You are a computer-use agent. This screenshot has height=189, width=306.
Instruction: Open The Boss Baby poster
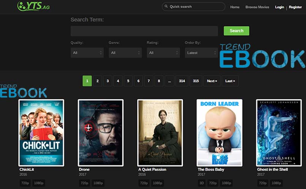click(219, 133)
